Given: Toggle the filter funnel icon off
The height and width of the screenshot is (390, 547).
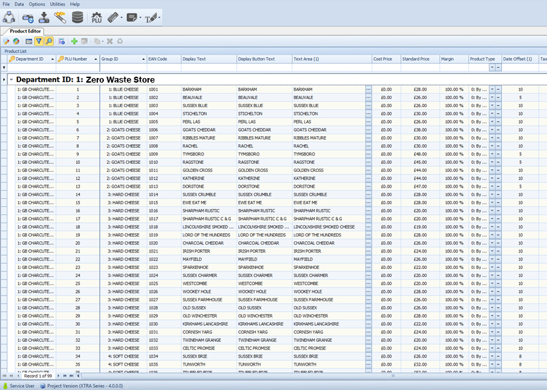Looking at the screenshot, I should tap(39, 41).
